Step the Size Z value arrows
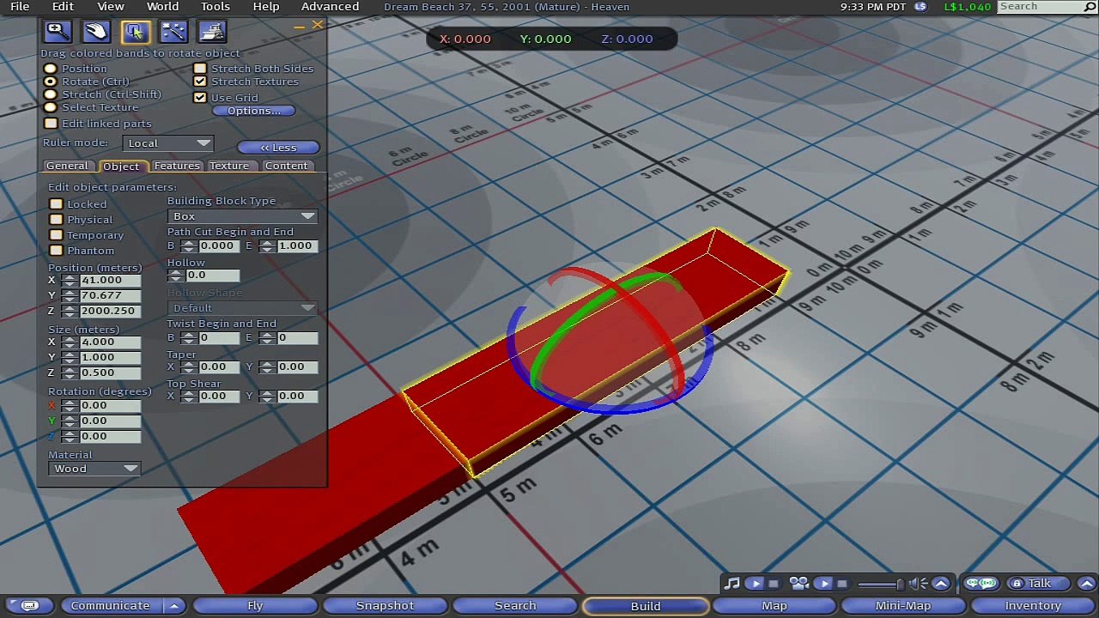Viewport: 1099px width, 618px height. click(70, 373)
